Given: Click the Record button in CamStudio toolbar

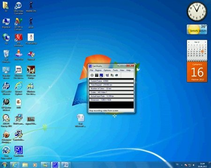Looking at the screenshot, I should (92, 75).
